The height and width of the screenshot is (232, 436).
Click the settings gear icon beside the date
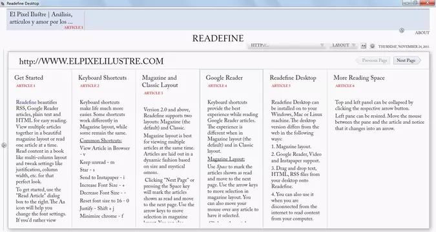pos(372,46)
